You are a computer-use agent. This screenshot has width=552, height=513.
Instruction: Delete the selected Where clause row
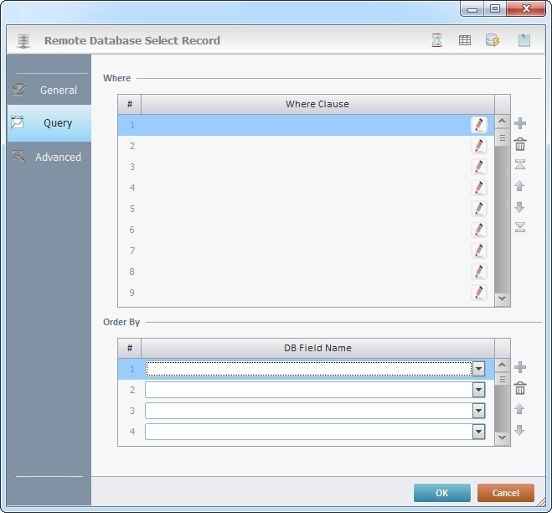point(520,145)
